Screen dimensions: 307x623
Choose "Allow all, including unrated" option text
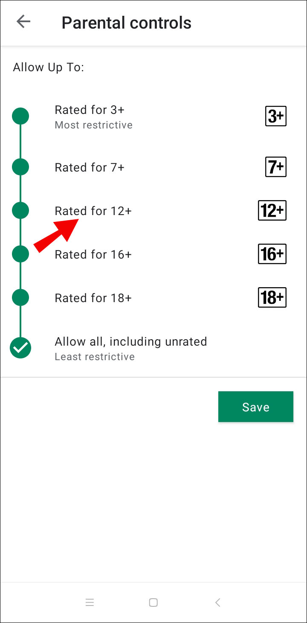pos(130,342)
